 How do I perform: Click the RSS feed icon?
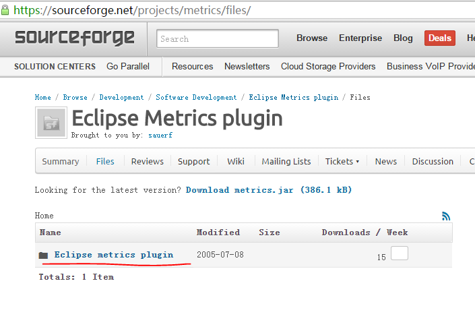pos(446,216)
